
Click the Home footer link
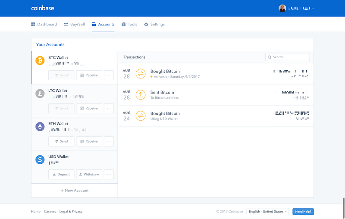tap(36, 211)
